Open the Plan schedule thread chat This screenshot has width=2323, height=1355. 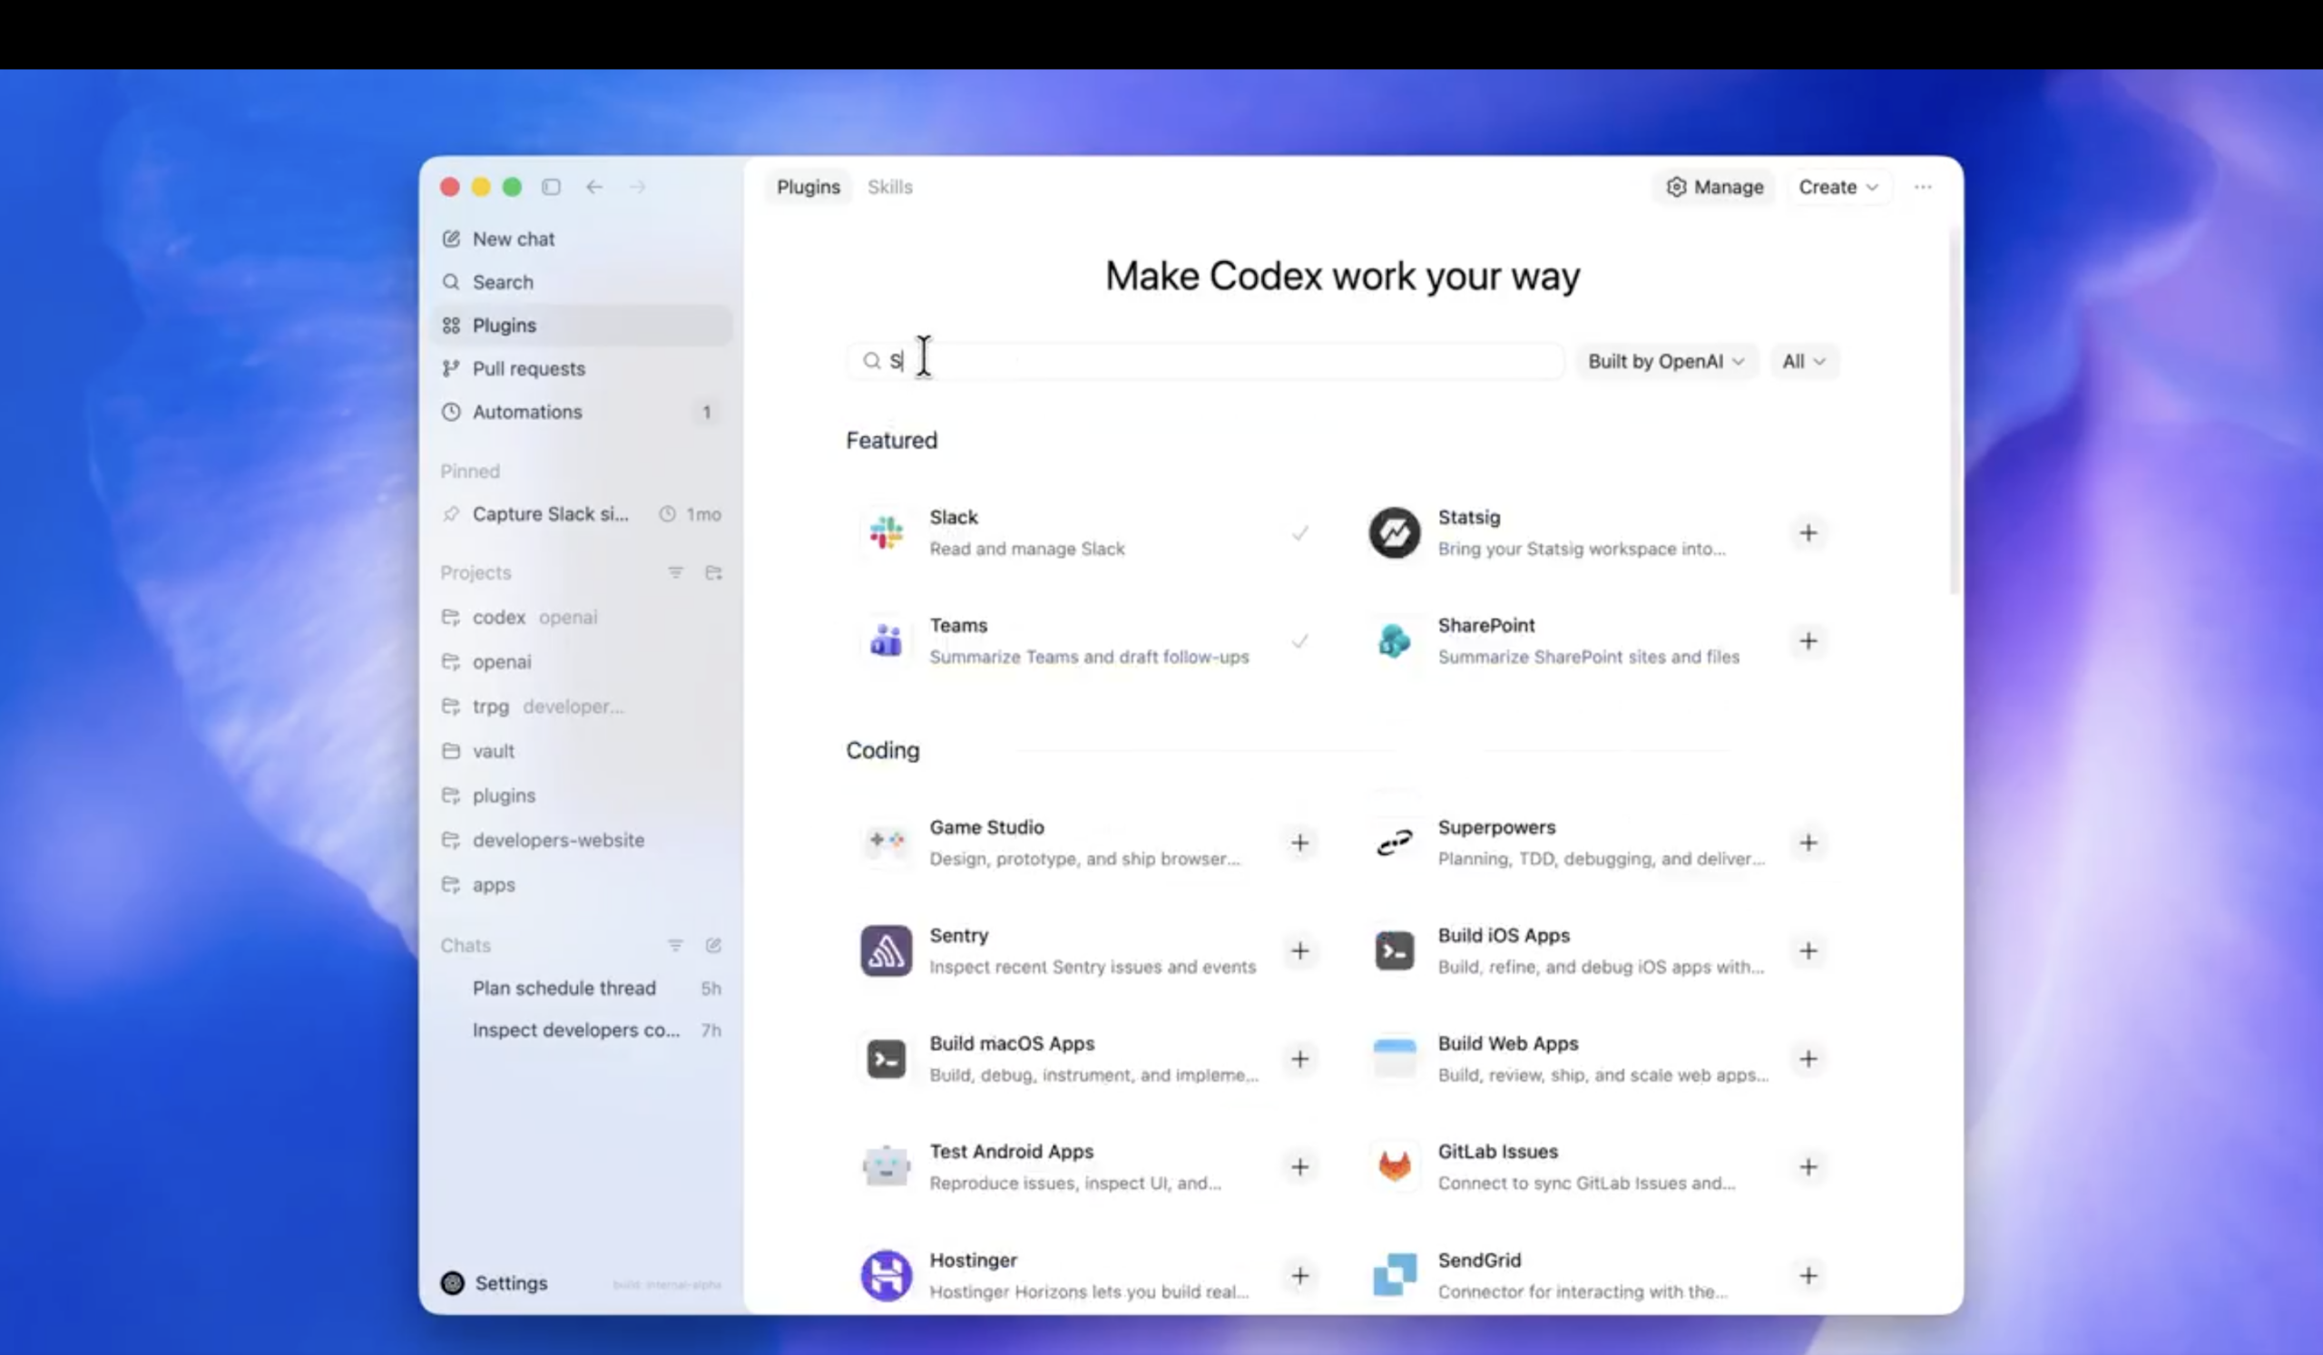click(x=581, y=988)
